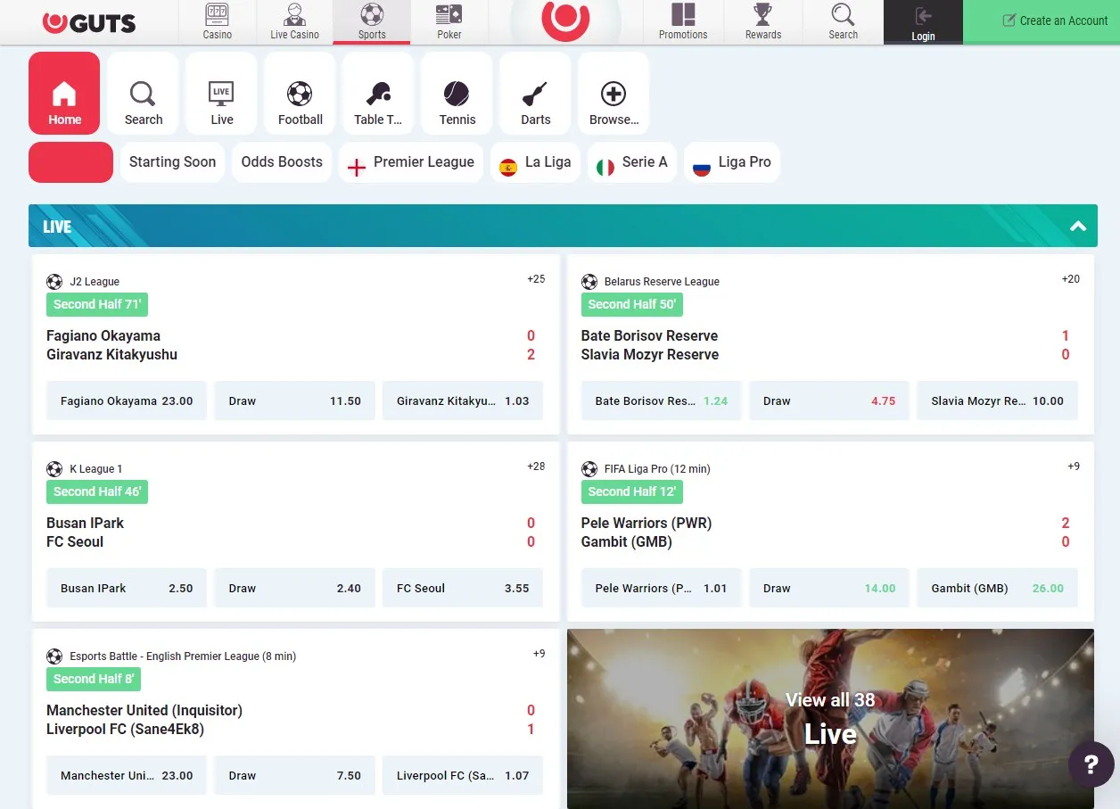This screenshot has width=1120, height=809.
Task: Open the Football sport tile
Action: [x=300, y=94]
